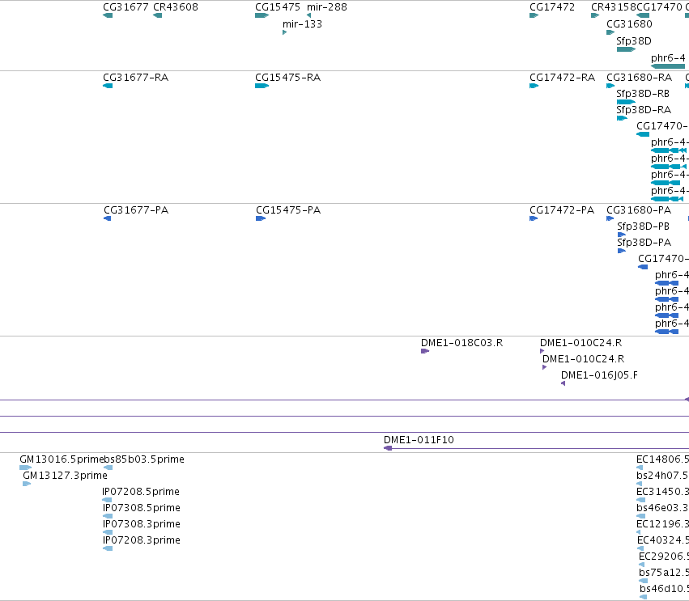Click transcript CG17472-RA label
This screenshot has width=689, height=601.
pyautogui.click(x=562, y=78)
